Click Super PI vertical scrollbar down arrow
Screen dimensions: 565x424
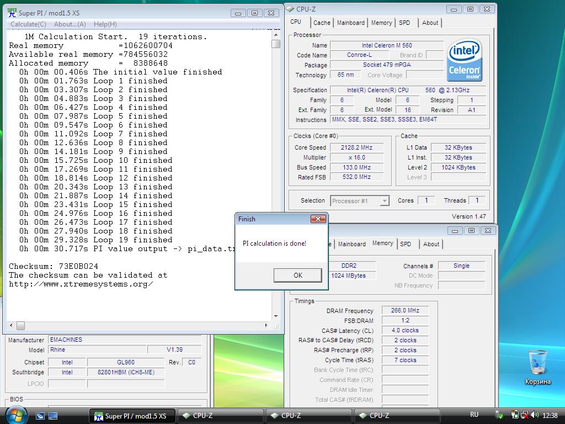(x=276, y=316)
